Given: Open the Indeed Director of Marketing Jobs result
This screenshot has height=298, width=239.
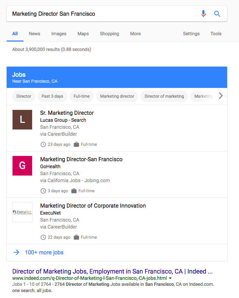Looking at the screenshot, I should click(x=112, y=271).
